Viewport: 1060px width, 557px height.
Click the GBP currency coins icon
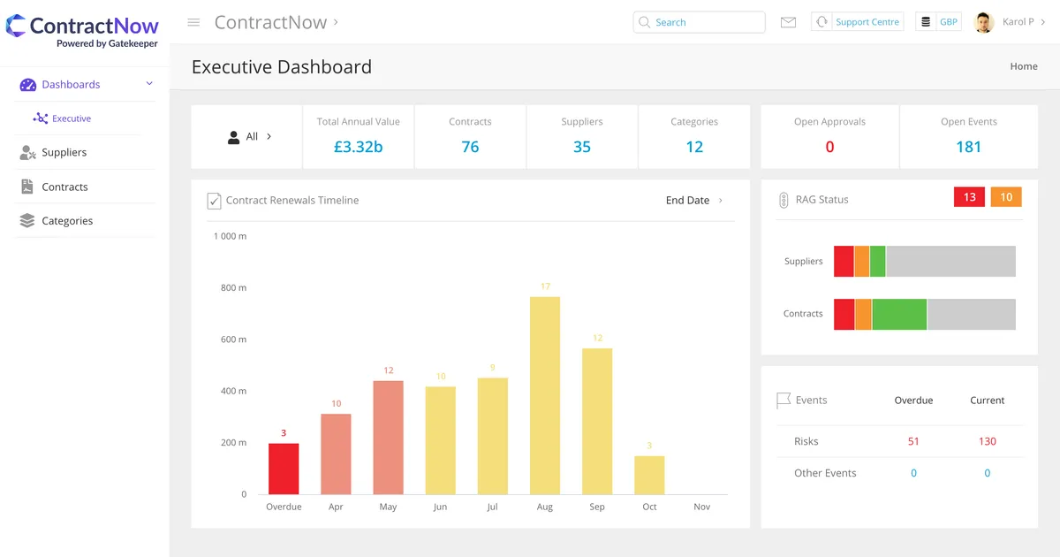(x=926, y=22)
